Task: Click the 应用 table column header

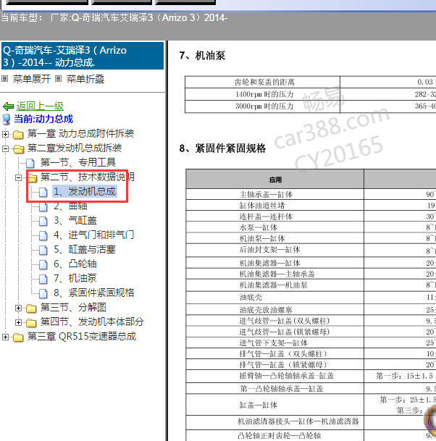Action: tap(275, 180)
